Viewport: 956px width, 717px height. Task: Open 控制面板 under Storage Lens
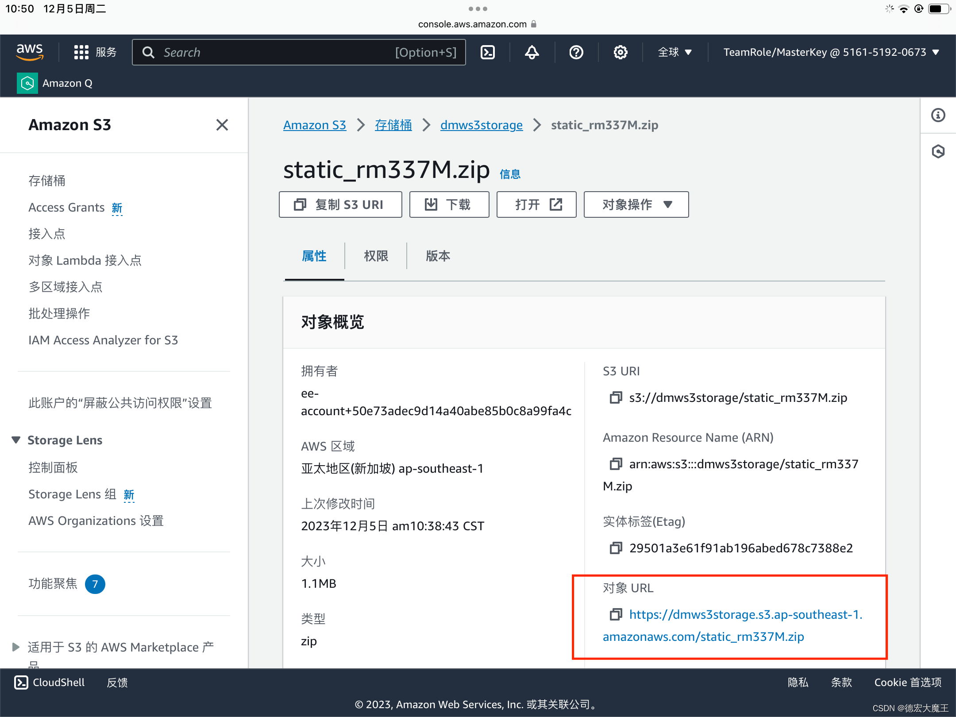[53, 467]
